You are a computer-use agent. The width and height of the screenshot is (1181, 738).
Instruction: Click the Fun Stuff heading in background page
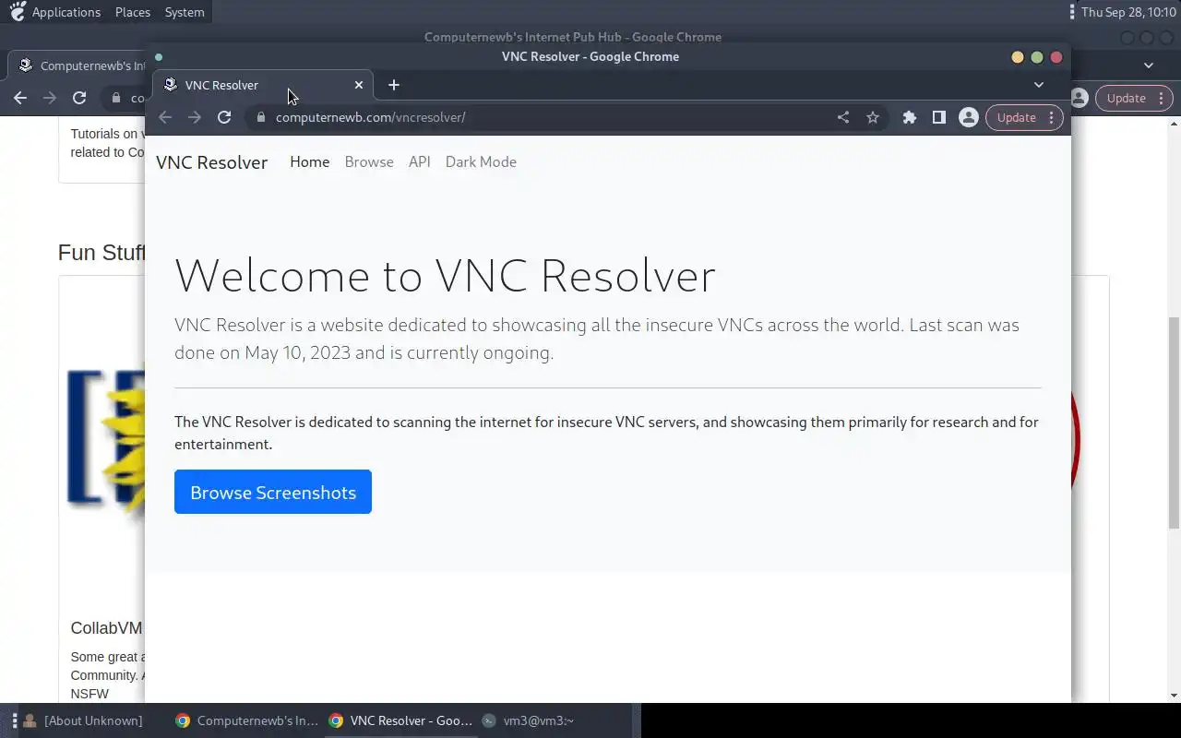(x=101, y=253)
